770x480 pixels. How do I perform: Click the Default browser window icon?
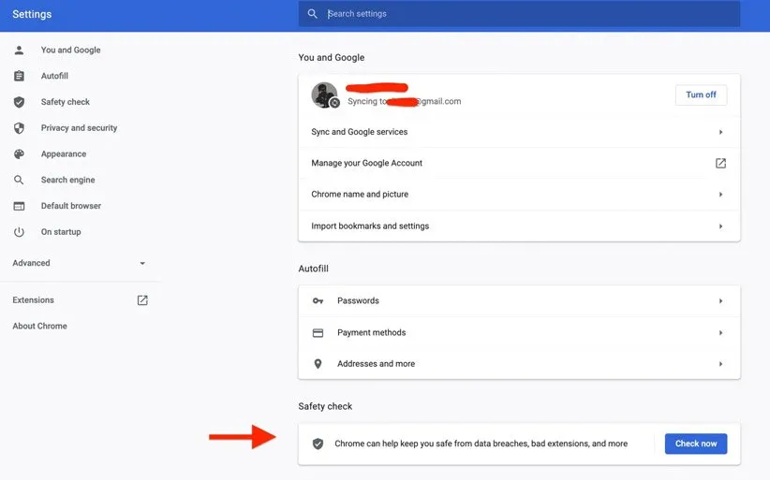coord(19,206)
